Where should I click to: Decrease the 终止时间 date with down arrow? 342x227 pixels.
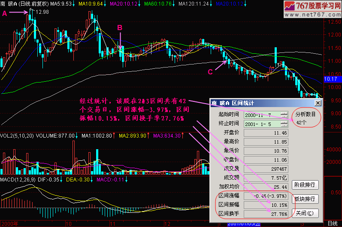[284, 126]
